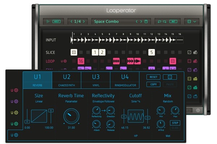Expand the layout view dropdown chevron
The height and width of the screenshot is (144, 217).
tap(195, 22)
